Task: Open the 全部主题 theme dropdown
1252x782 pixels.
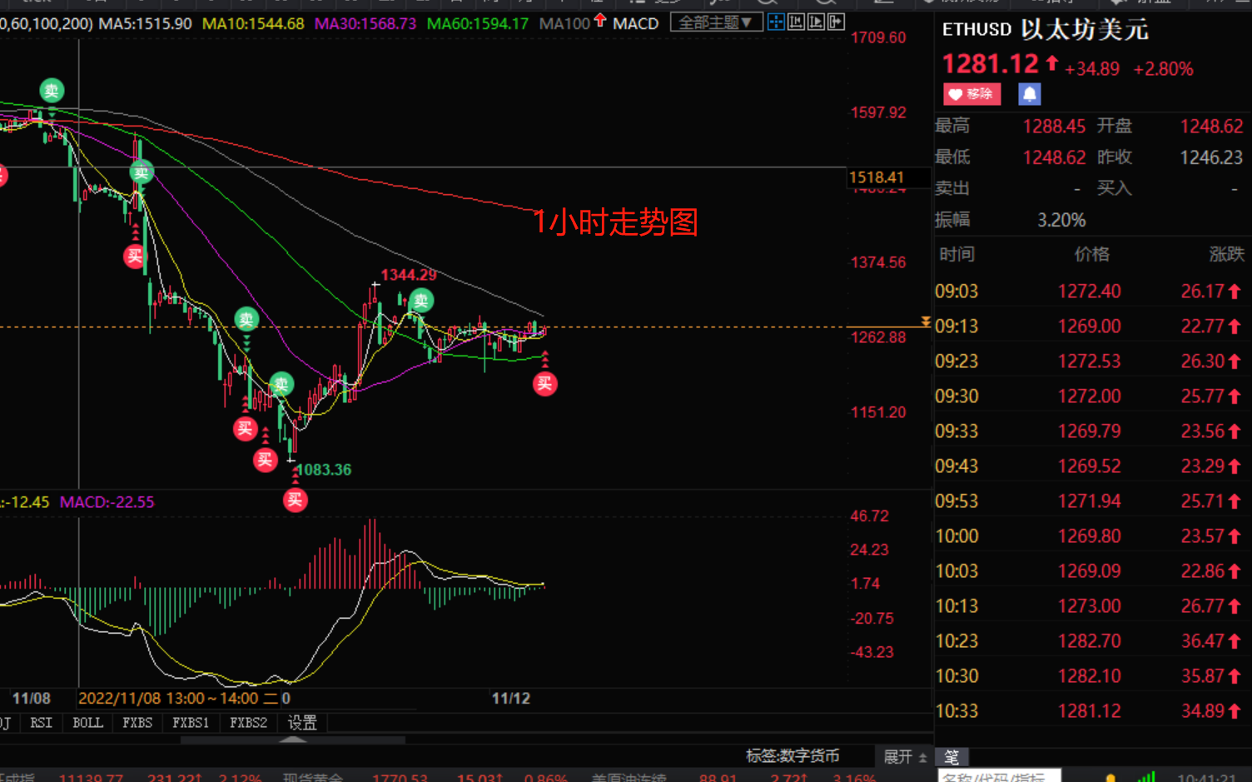Action: [x=716, y=22]
